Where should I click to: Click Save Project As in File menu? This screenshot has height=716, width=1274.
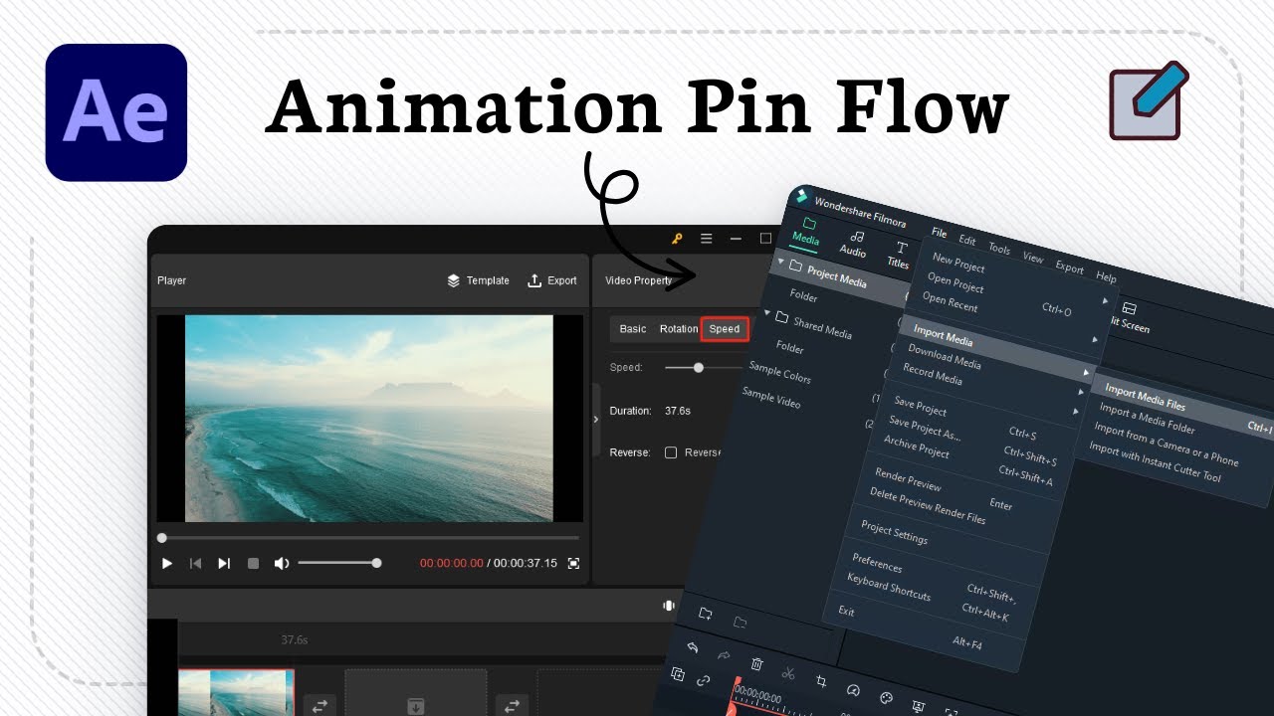(925, 428)
